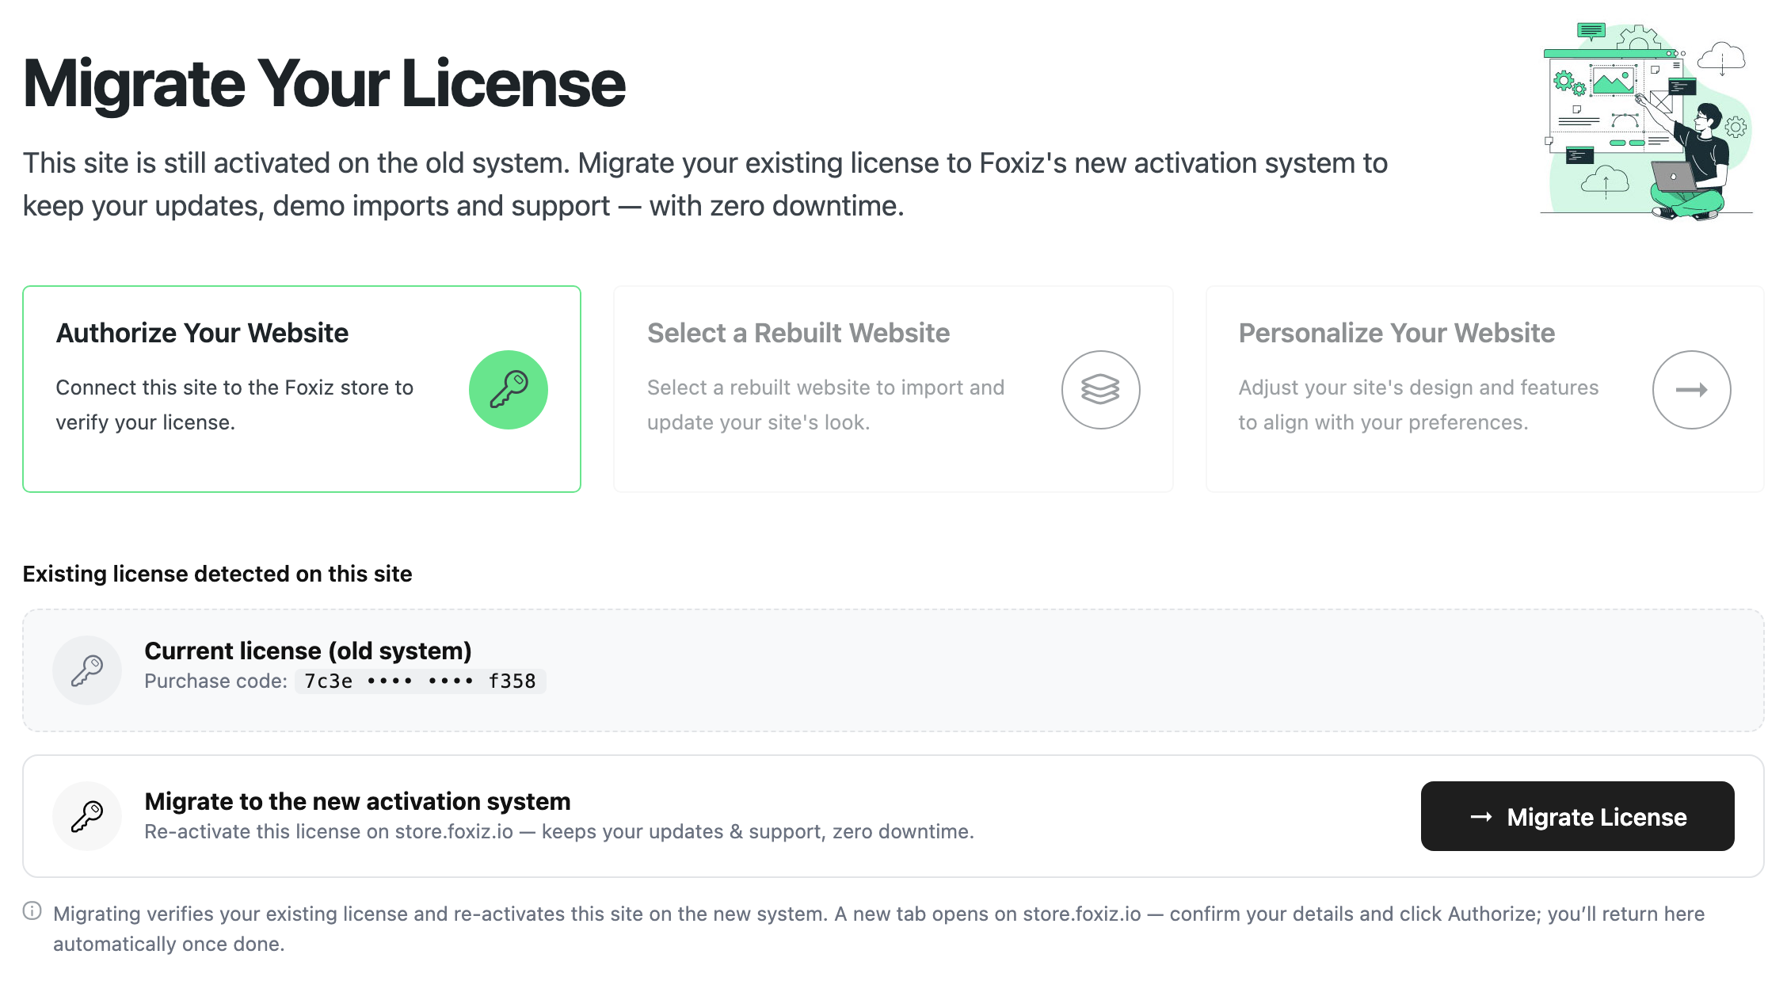The image size is (1787, 1000).
Task: Click the key icon beside Migrate to new activation
Action: click(x=87, y=816)
